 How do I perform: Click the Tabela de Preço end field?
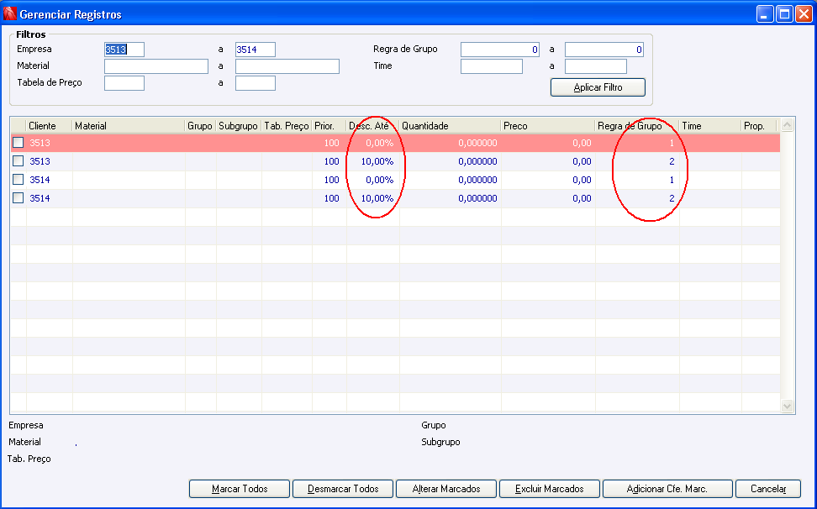pos(256,83)
